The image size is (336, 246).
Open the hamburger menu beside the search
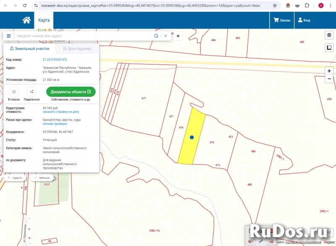8,36
